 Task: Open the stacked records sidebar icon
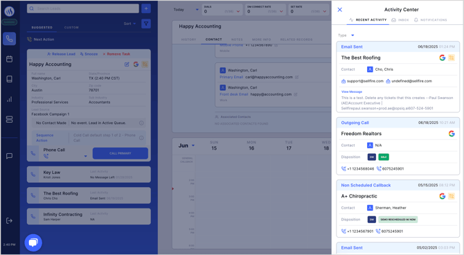pos(9,119)
